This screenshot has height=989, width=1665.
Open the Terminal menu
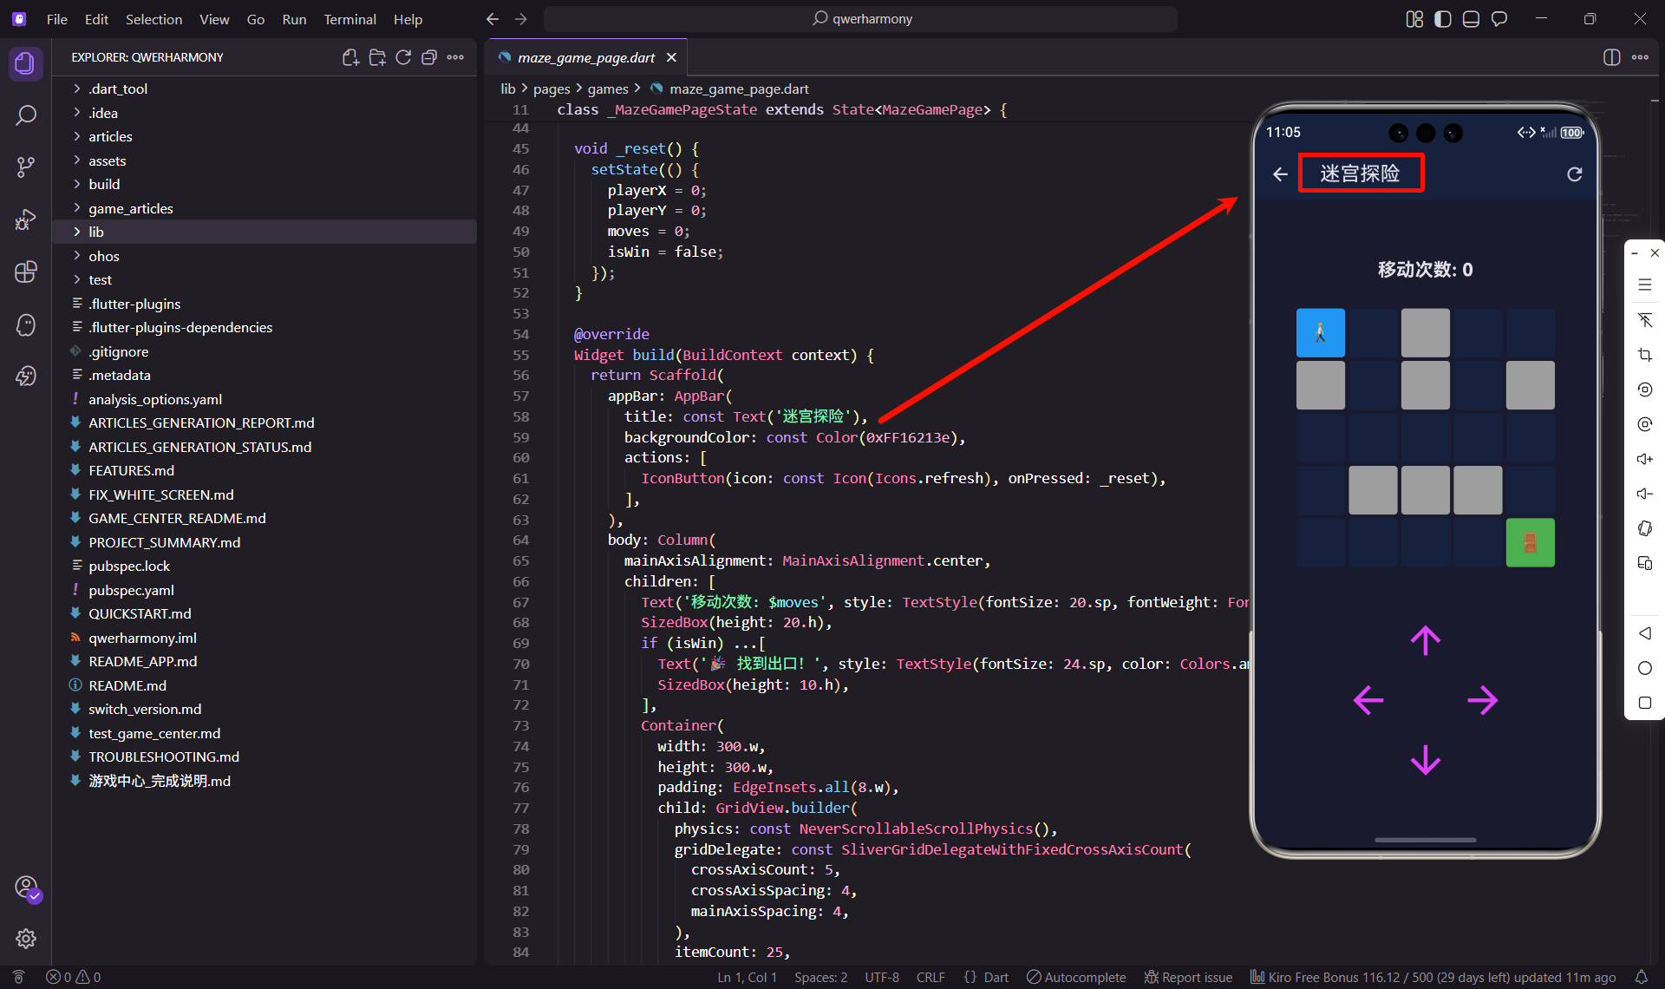[x=349, y=19]
